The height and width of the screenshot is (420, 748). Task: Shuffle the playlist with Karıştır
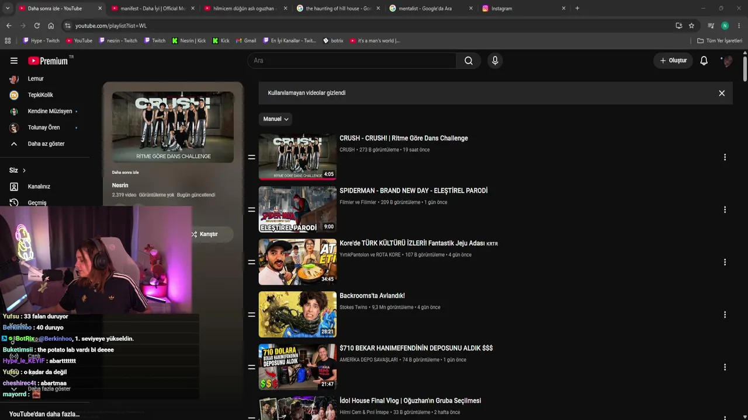[x=205, y=234]
